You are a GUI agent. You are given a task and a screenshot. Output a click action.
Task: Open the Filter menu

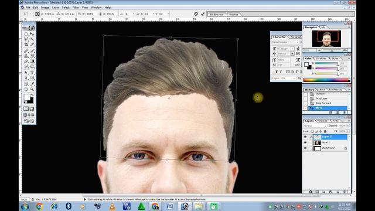tap(76, 8)
